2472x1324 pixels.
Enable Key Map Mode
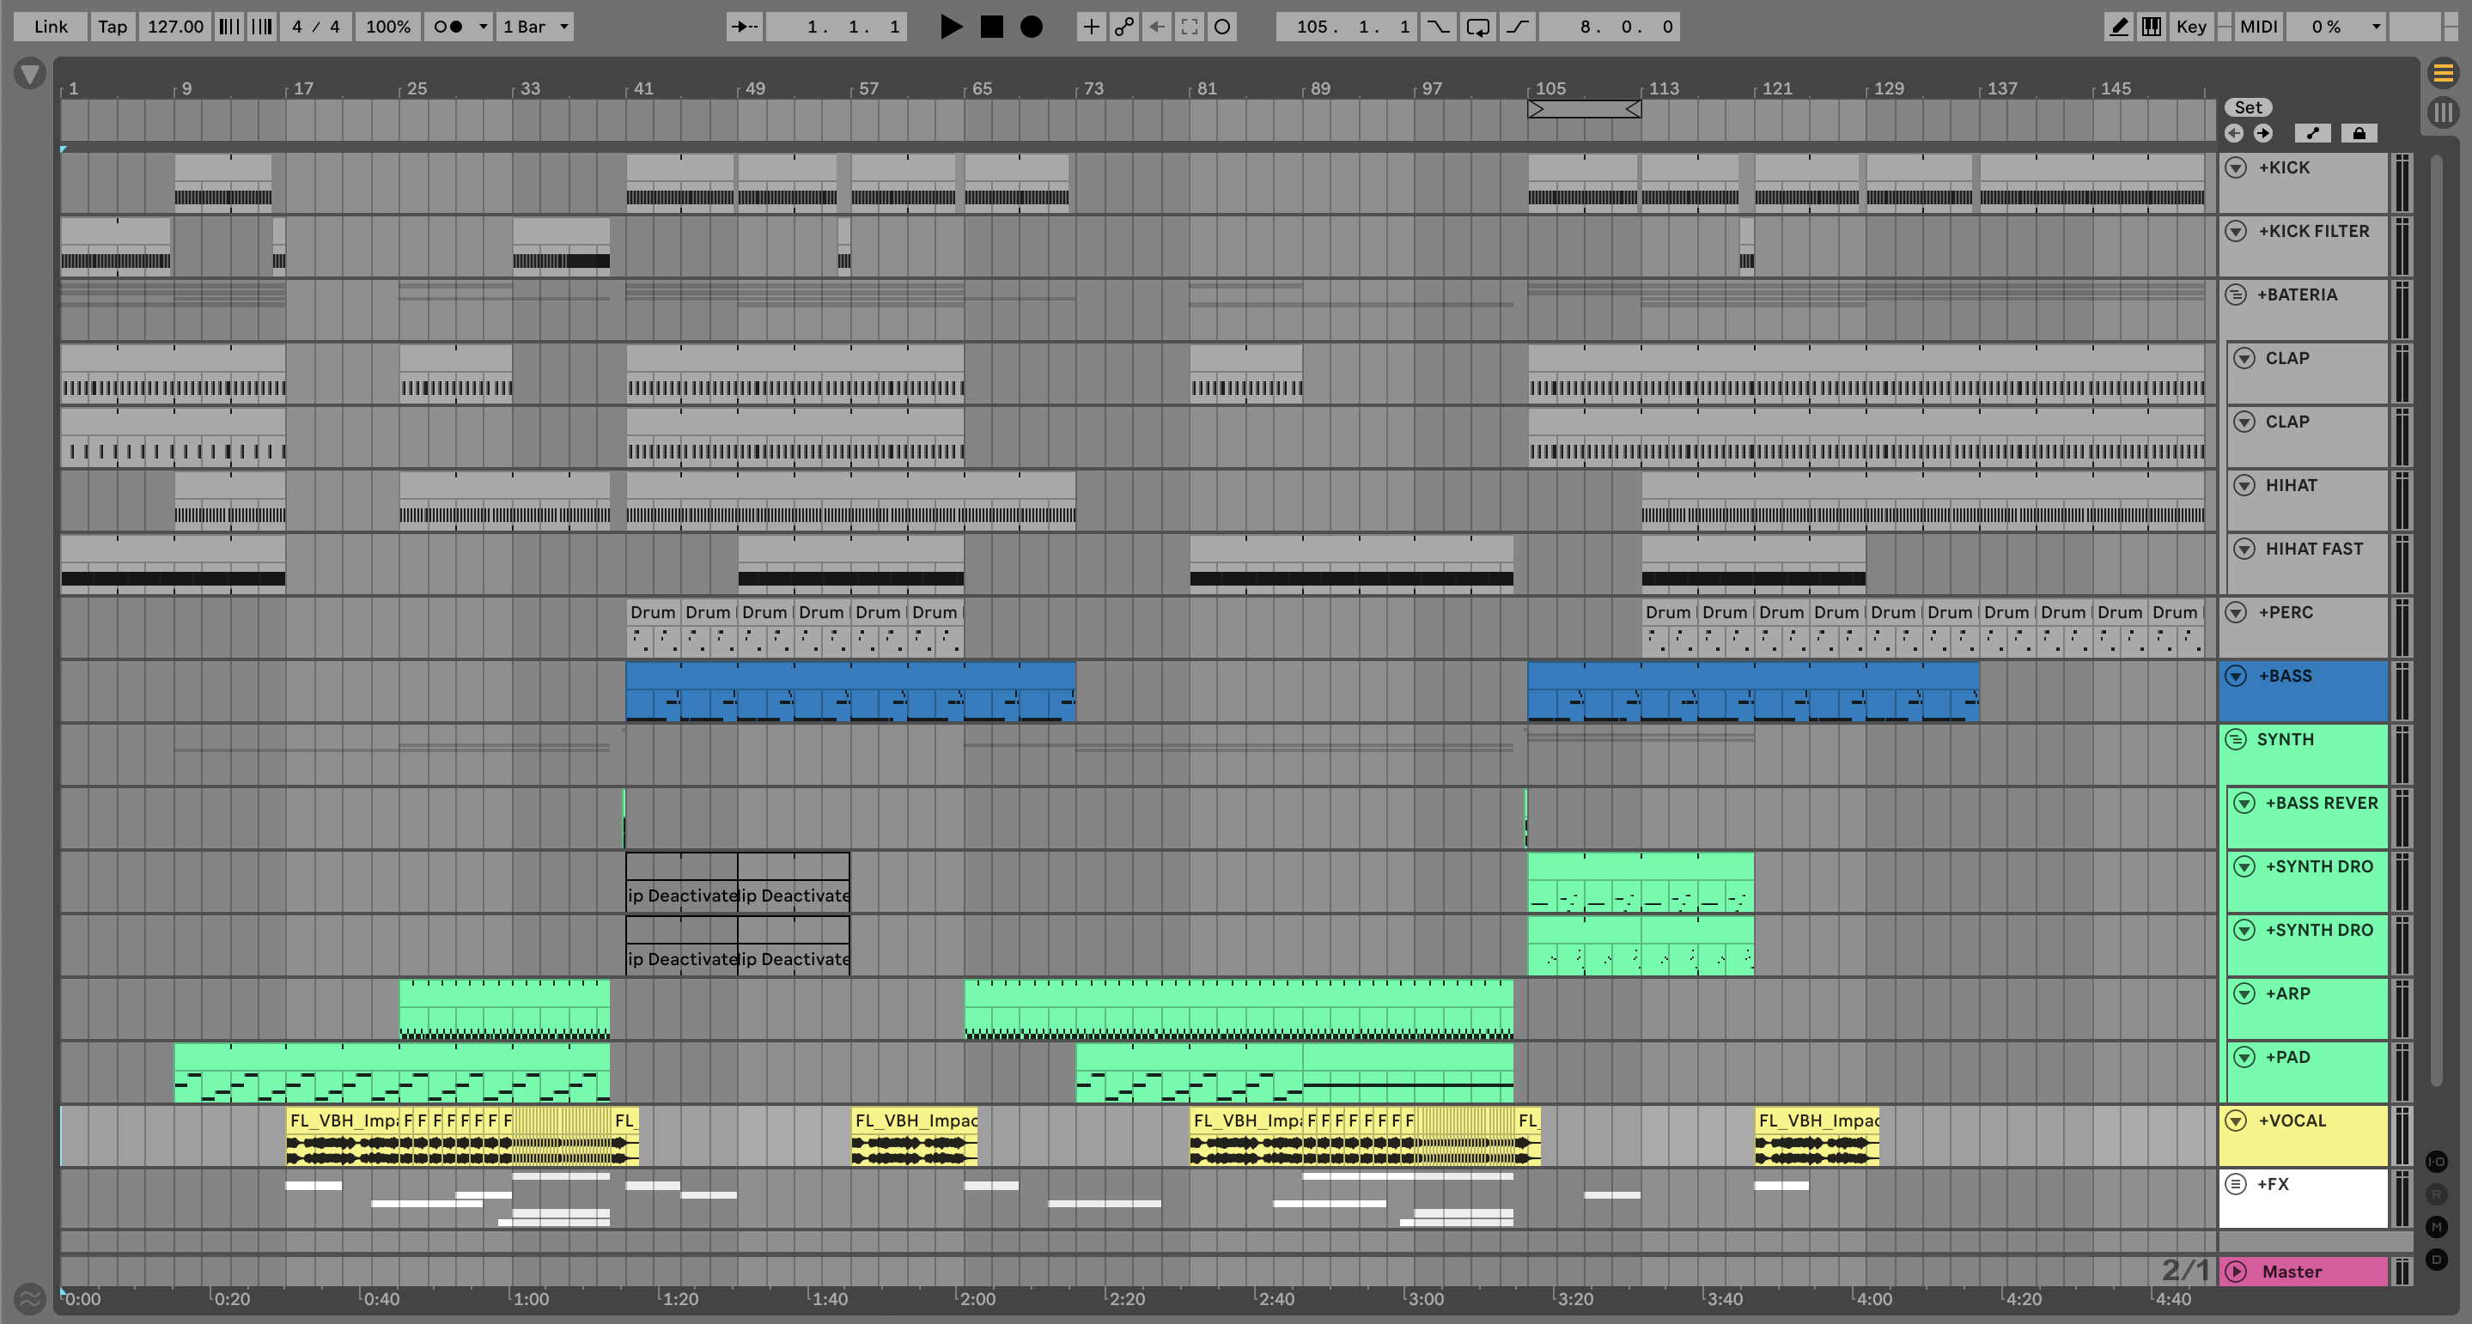click(x=2191, y=27)
